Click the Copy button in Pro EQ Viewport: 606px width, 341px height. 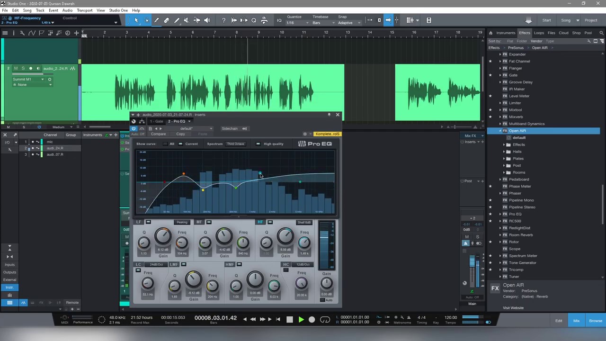pos(180,134)
